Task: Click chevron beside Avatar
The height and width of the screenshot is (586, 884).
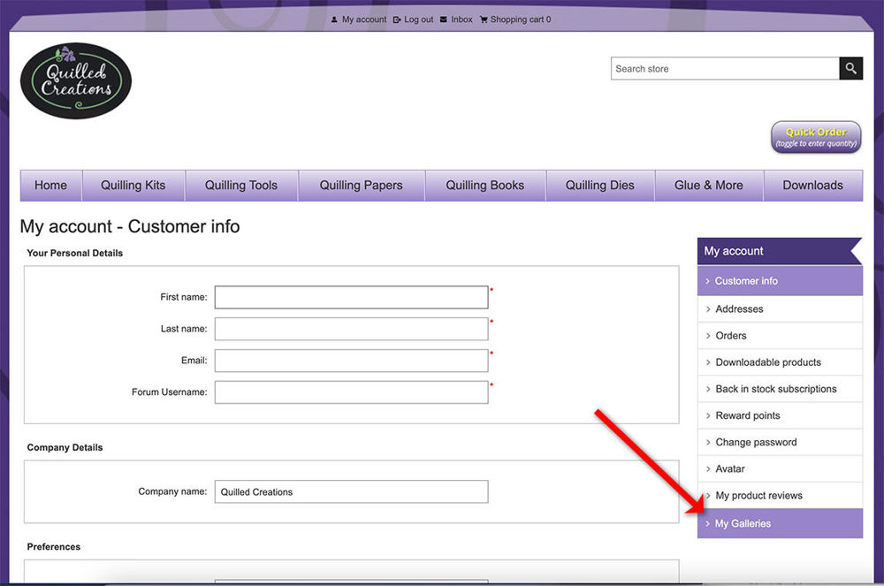Action: point(708,468)
